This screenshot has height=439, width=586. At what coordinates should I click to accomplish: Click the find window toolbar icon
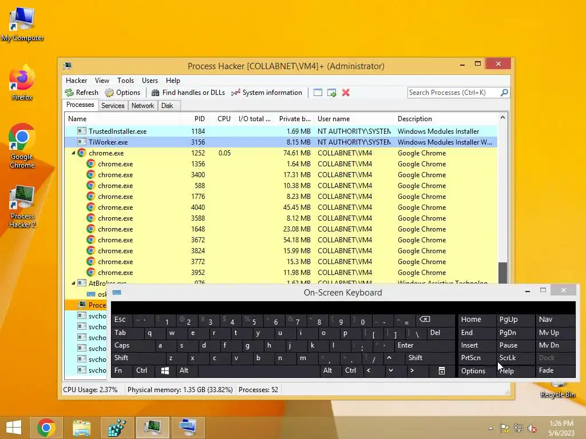coord(318,93)
